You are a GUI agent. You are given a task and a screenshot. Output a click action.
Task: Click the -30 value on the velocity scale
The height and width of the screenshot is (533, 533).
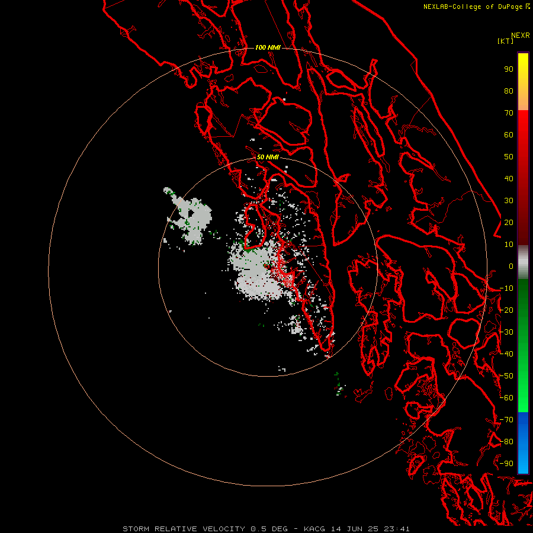(506, 332)
